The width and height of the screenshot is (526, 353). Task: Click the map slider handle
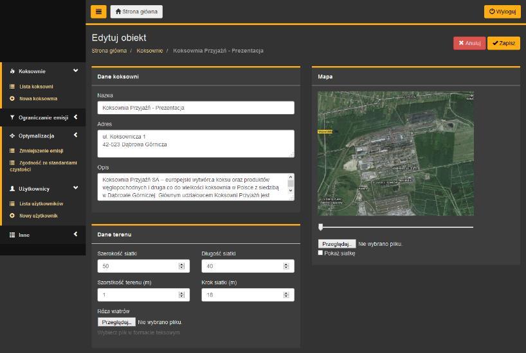pos(321,227)
